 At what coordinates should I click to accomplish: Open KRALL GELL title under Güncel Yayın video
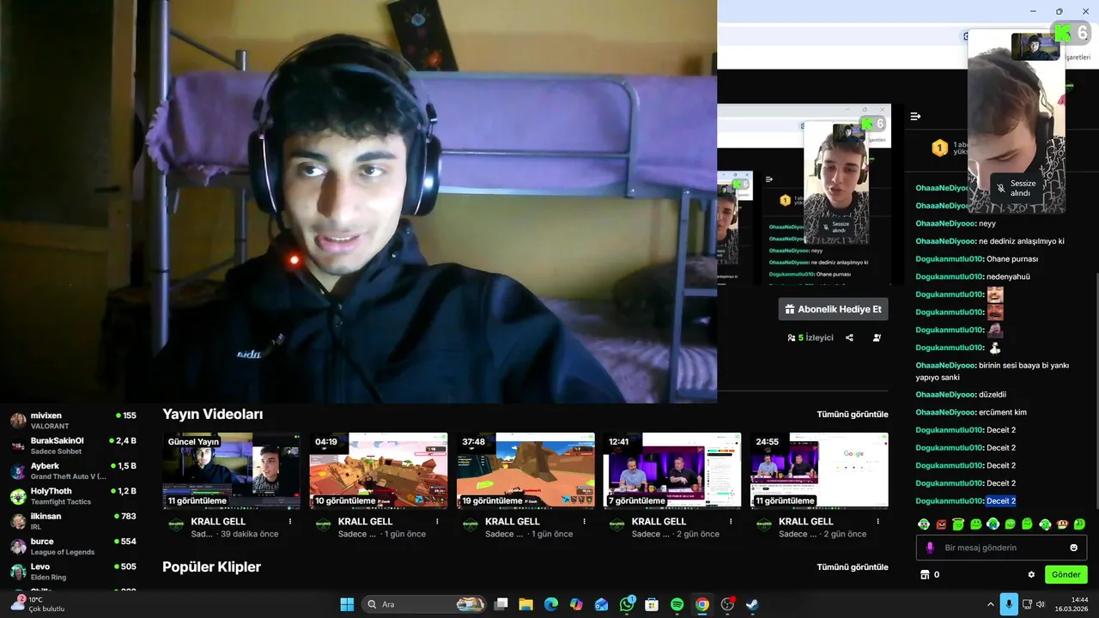218,521
